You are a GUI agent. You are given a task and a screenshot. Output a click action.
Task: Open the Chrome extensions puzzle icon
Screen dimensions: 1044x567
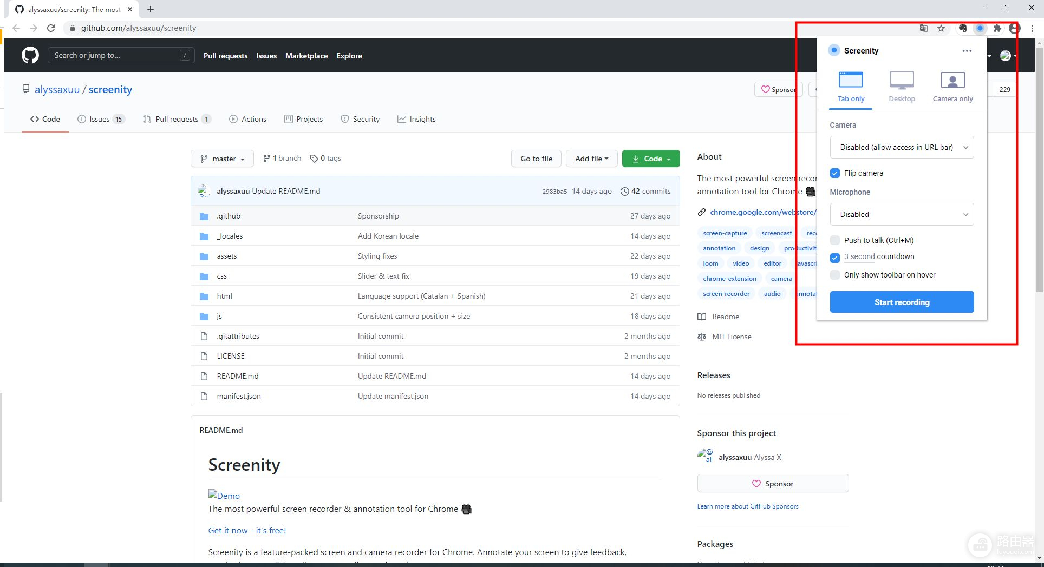point(997,28)
